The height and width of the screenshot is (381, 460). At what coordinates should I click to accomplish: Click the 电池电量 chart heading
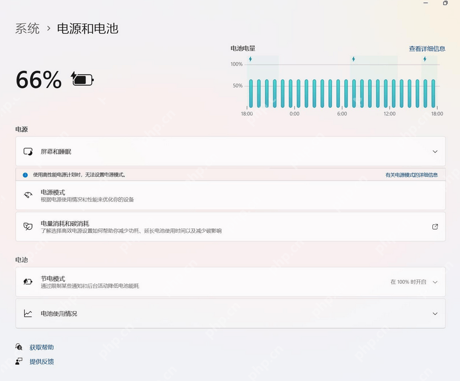[x=243, y=49]
